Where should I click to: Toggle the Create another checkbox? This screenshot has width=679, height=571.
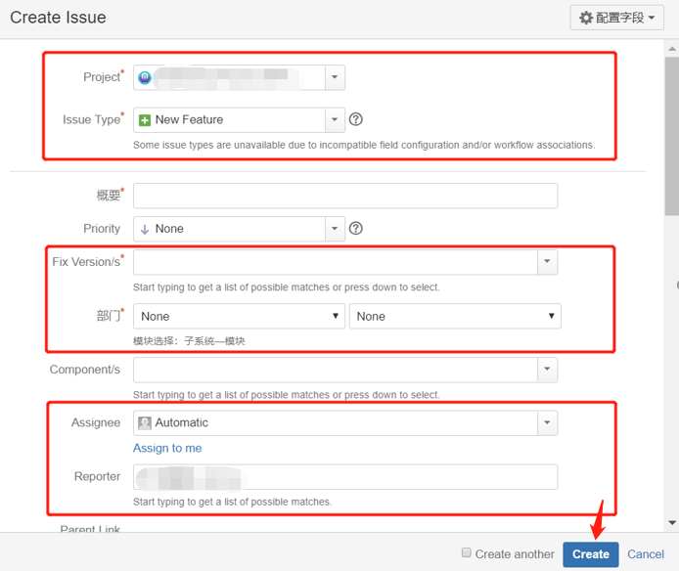click(x=466, y=552)
